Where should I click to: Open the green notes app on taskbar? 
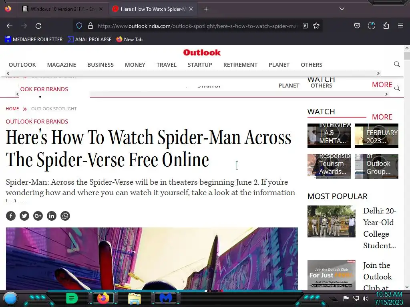pyautogui.click(x=72, y=298)
